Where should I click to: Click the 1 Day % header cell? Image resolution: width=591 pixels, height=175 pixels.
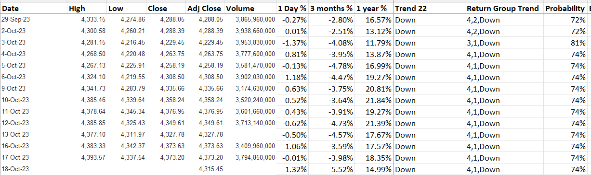[292, 9]
